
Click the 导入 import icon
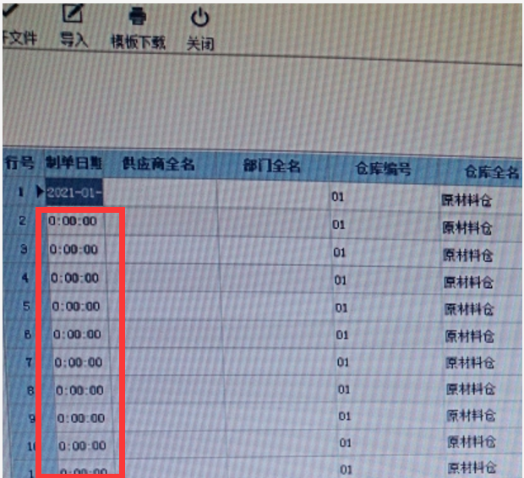72,14
